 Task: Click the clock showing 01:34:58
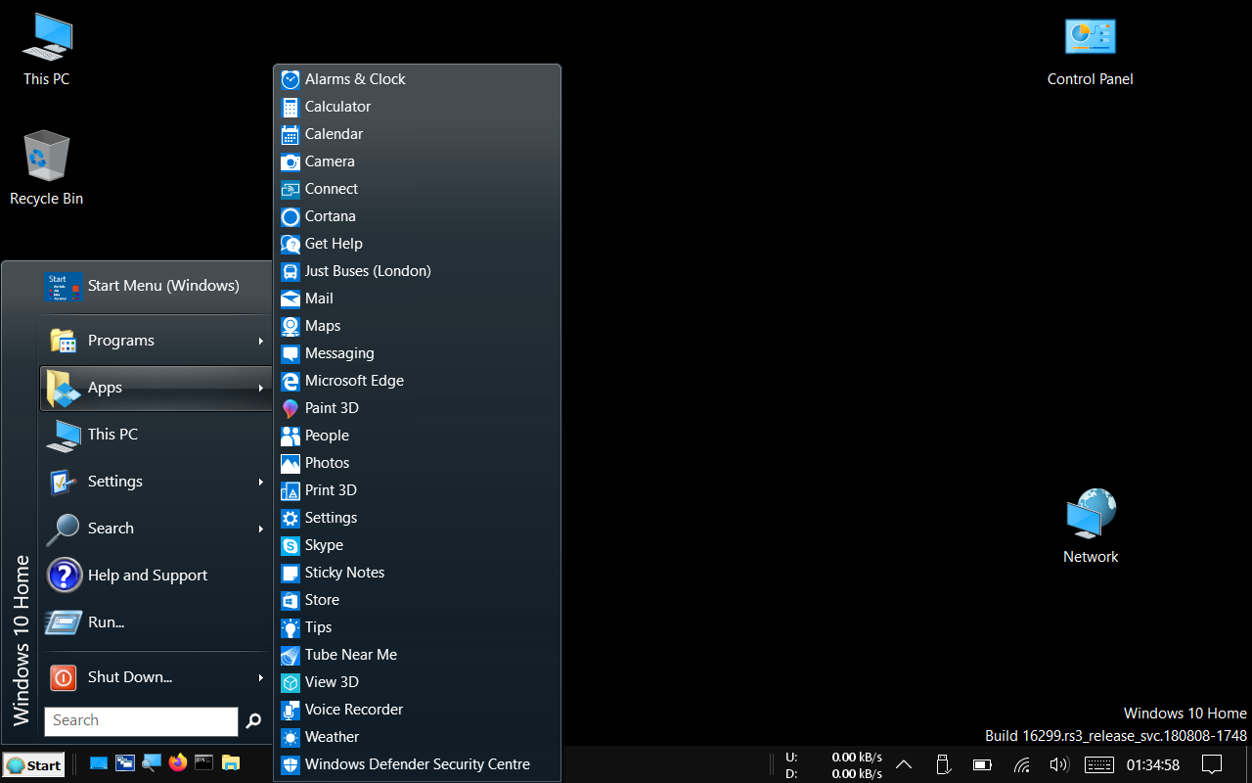1153,764
